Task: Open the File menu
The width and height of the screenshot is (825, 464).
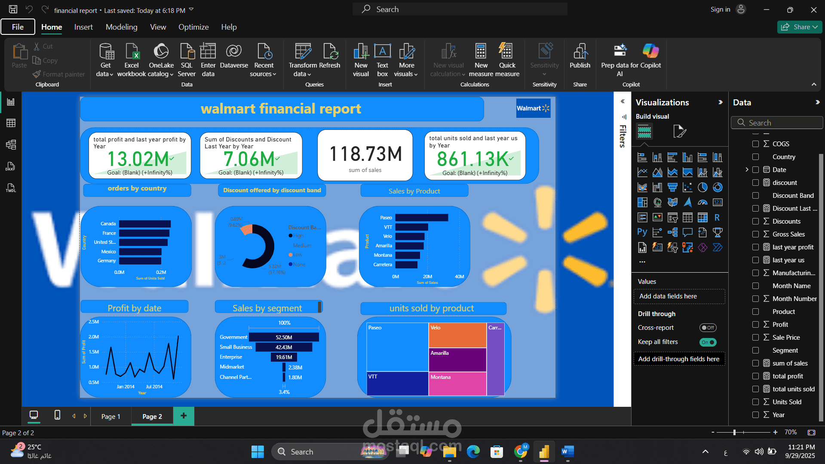Action: 18,27
